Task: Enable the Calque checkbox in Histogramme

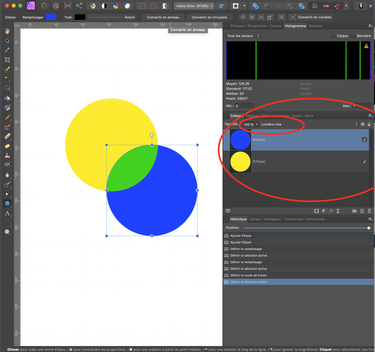Action: pos(333,36)
